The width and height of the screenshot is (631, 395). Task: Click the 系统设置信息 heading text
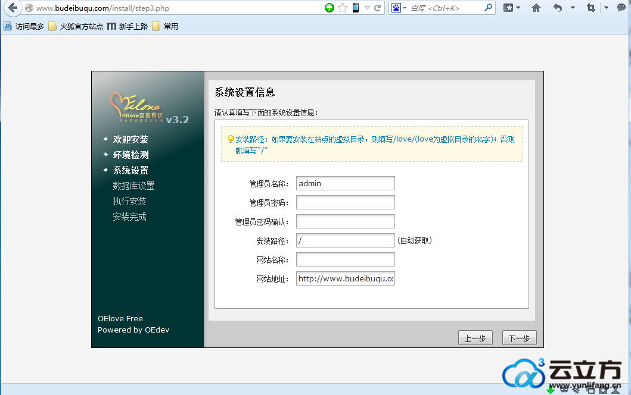pyautogui.click(x=245, y=92)
